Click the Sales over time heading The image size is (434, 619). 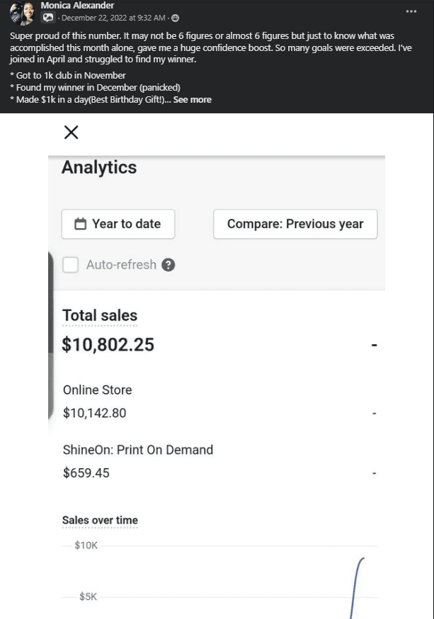[x=100, y=521]
